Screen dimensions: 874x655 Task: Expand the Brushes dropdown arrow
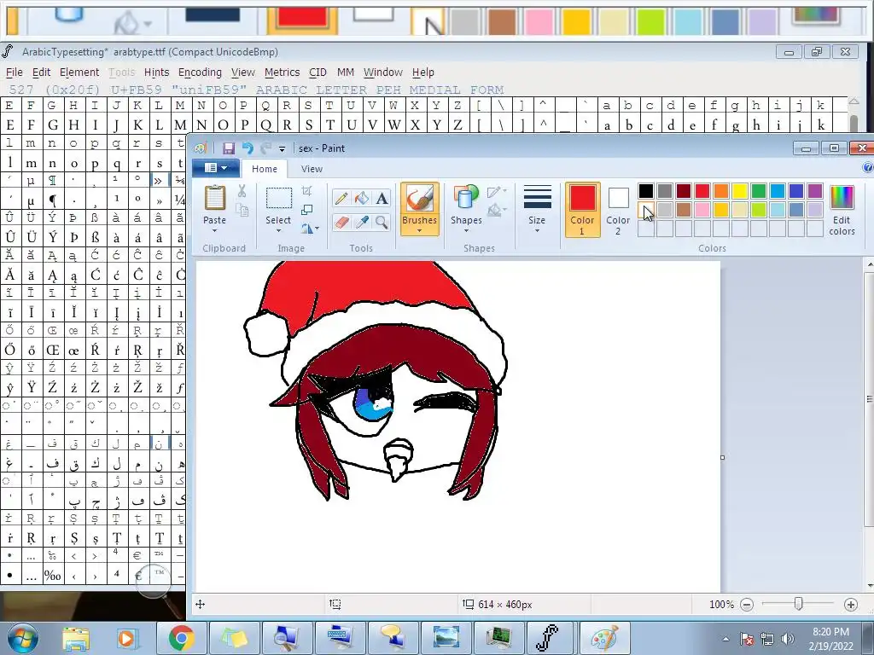pos(419,230)
